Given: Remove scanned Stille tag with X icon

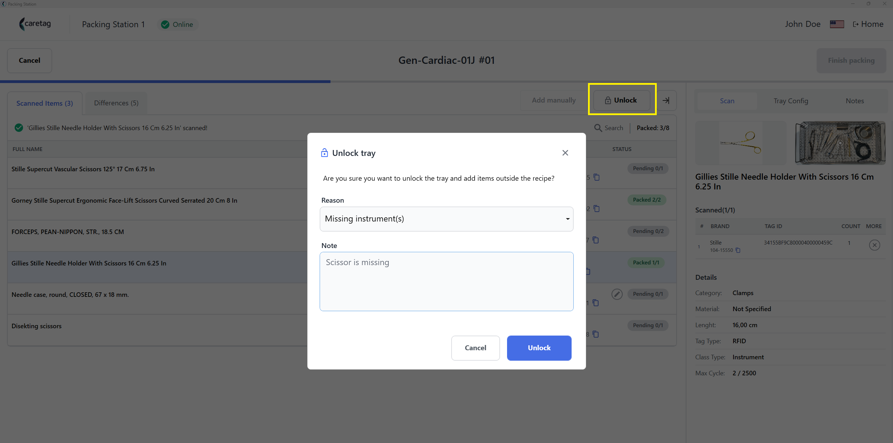Looking at the screenshot, I should [x=874, y=245].
